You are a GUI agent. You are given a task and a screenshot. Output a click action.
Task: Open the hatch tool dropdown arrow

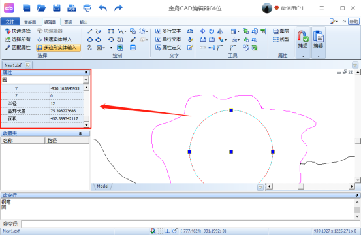click(x=104, y=48)
